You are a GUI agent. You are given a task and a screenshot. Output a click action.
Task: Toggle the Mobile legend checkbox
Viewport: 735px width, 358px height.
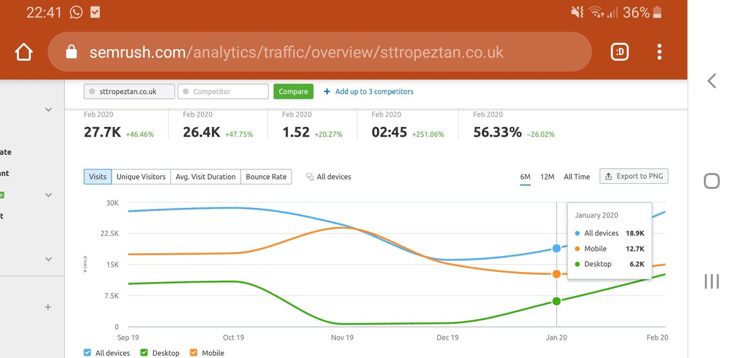[x=194, y=353]
